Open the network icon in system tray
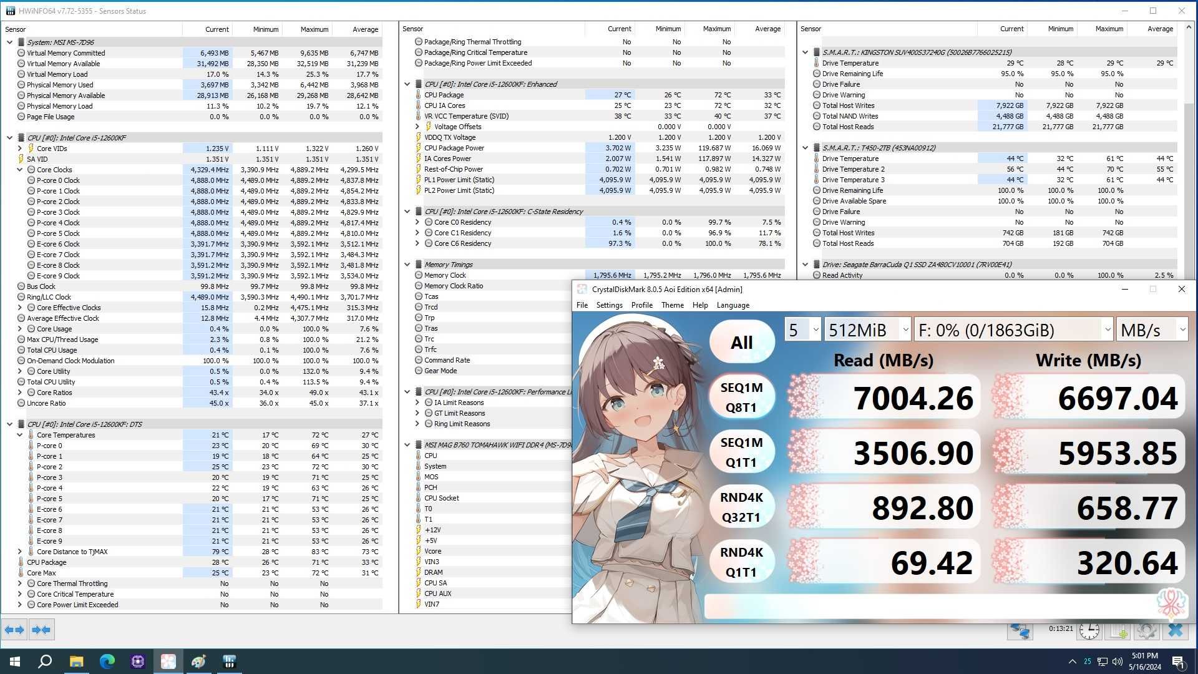1198x674 pixels. pos(1103,662)
